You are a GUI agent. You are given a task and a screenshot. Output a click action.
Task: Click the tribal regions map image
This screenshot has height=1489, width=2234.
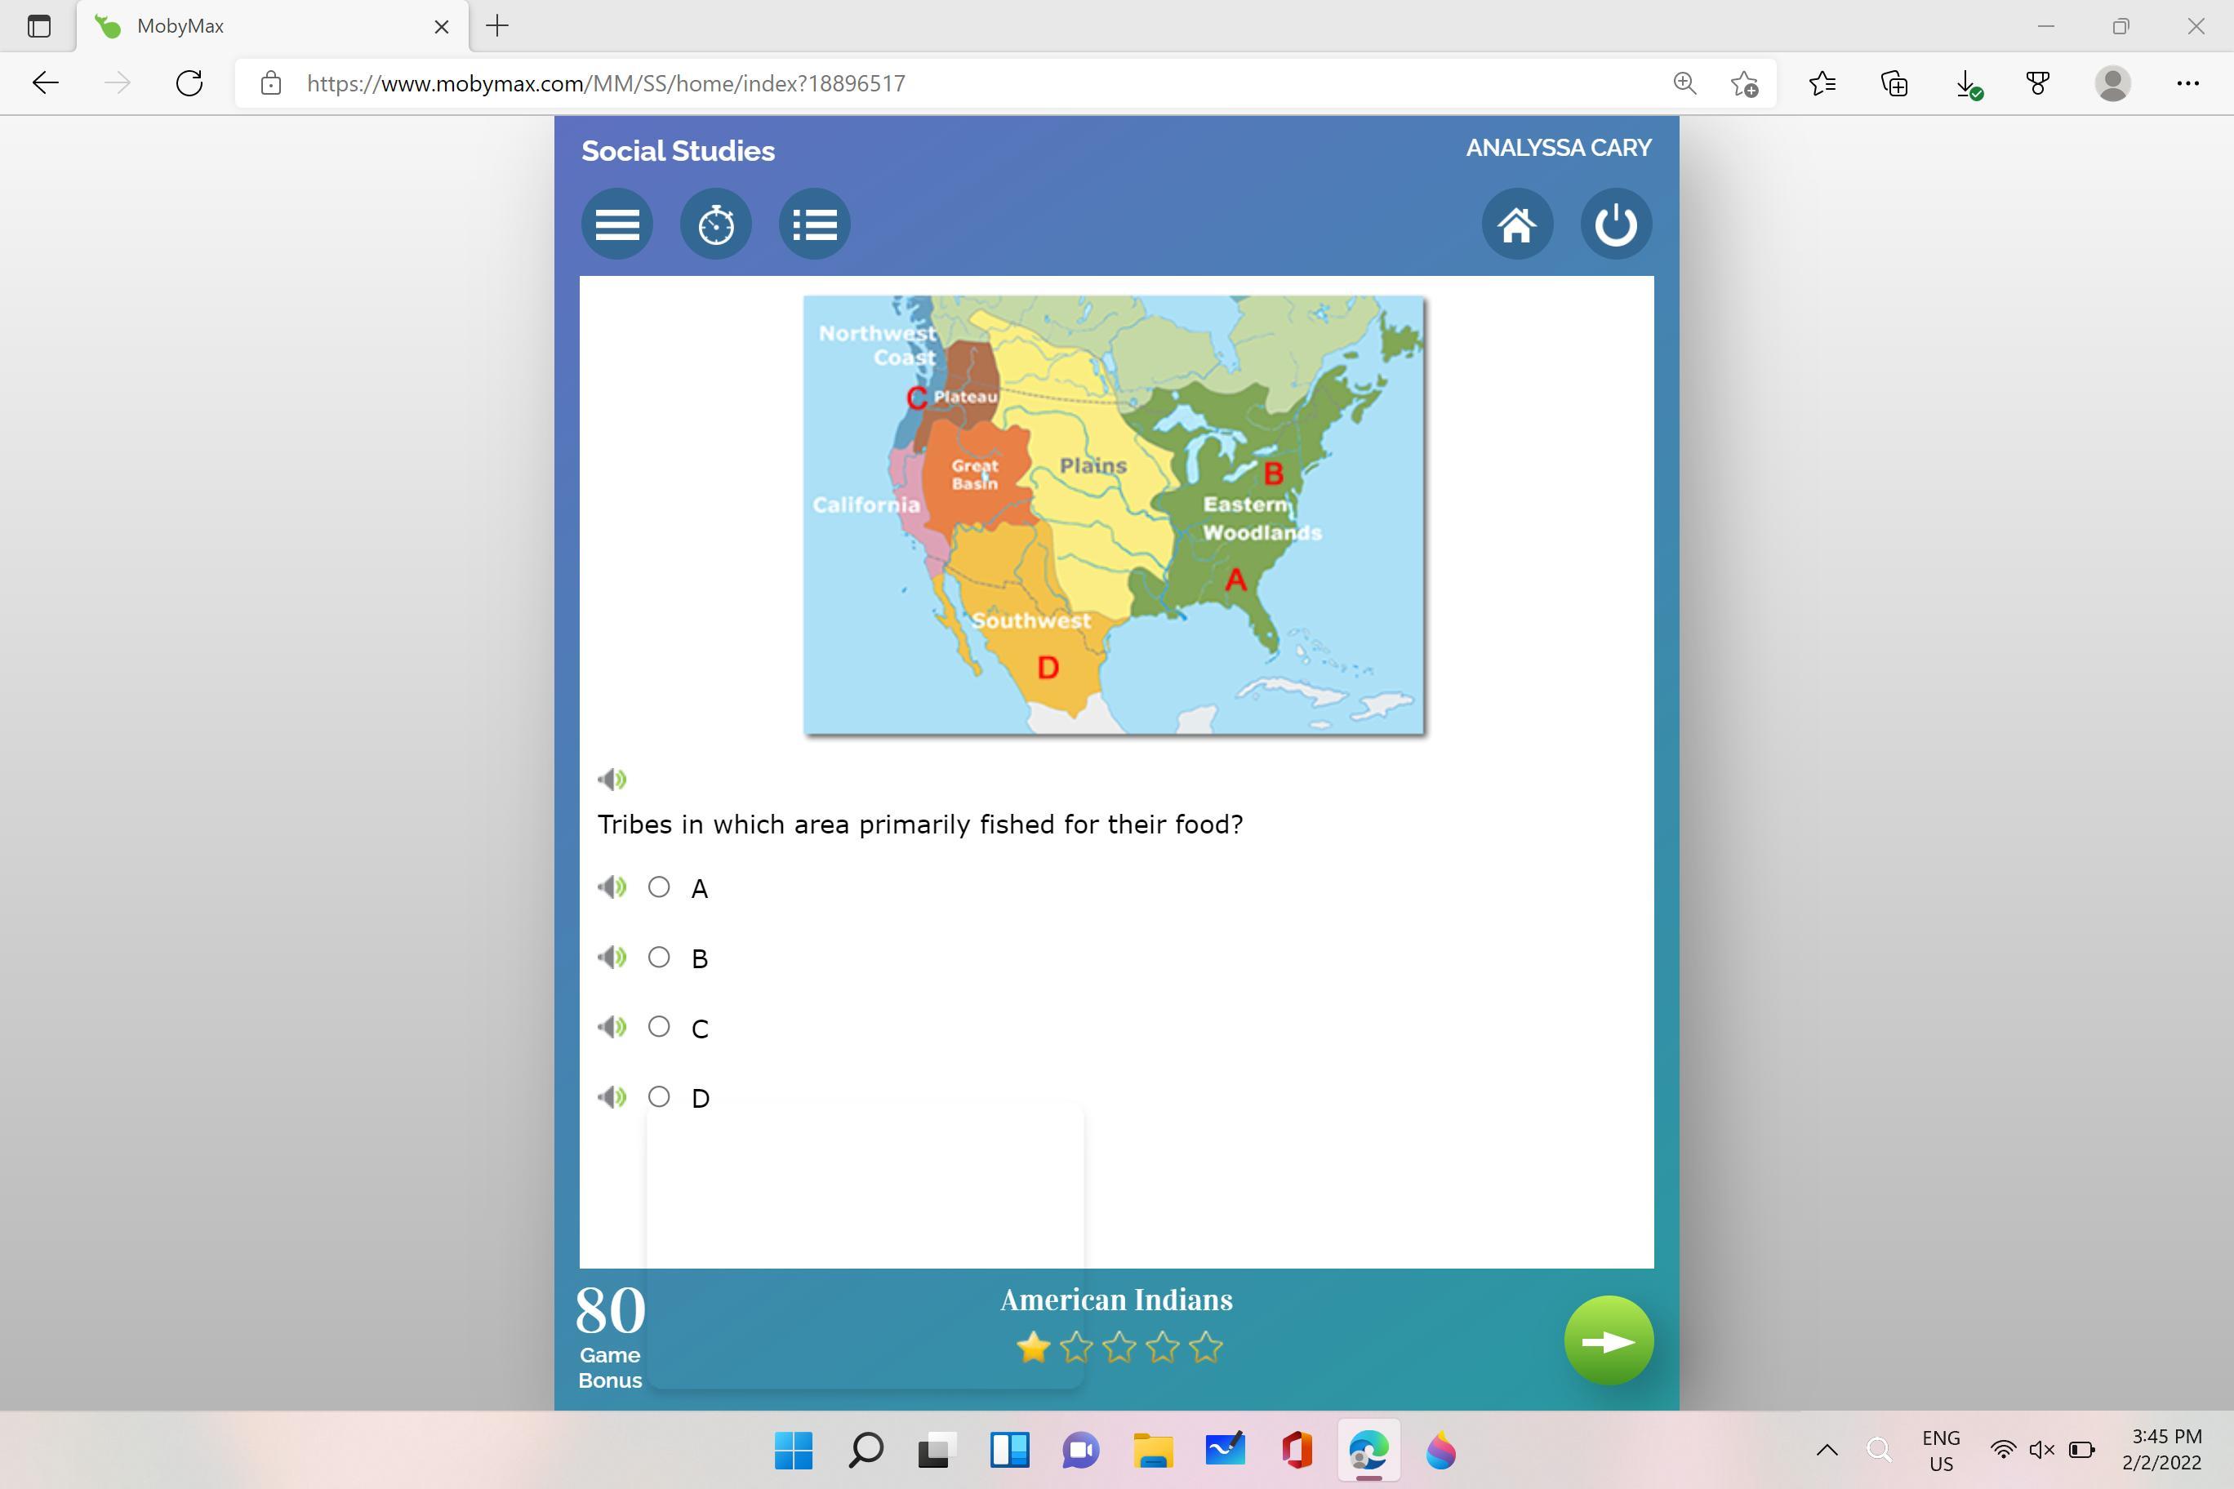point(1113,514)
